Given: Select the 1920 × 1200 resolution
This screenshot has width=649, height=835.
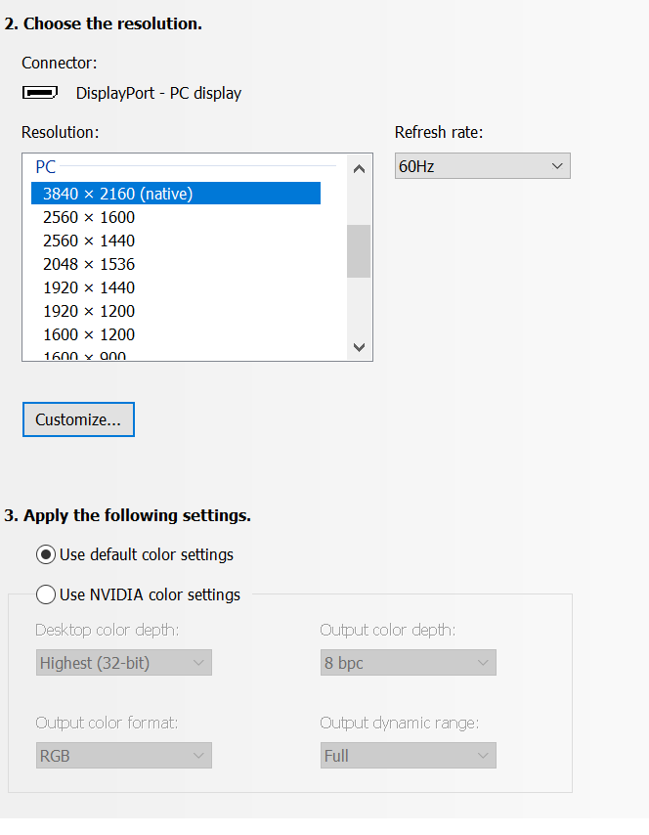Looking at the screenshot, I should [x=176, y=311].
